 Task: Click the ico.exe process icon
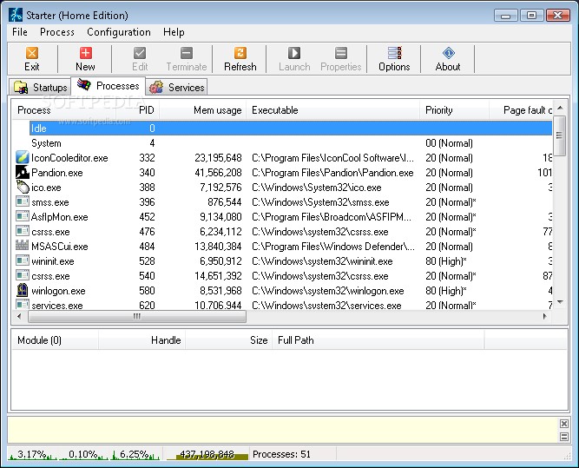(23, 187)
